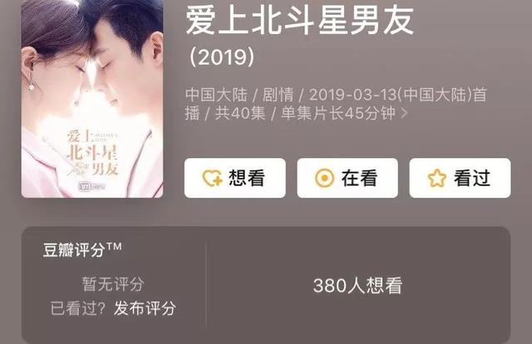532x344 pixels.
Task: Expand details chevron after 单集片长45分钟
Action: [404, 113]
